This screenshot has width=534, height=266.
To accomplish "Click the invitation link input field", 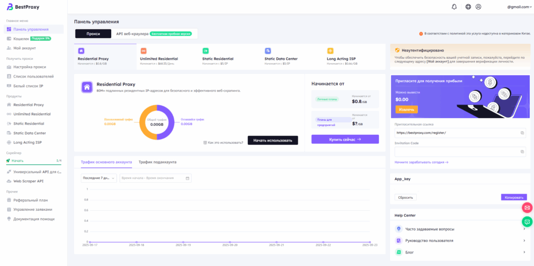I will 460,133.
